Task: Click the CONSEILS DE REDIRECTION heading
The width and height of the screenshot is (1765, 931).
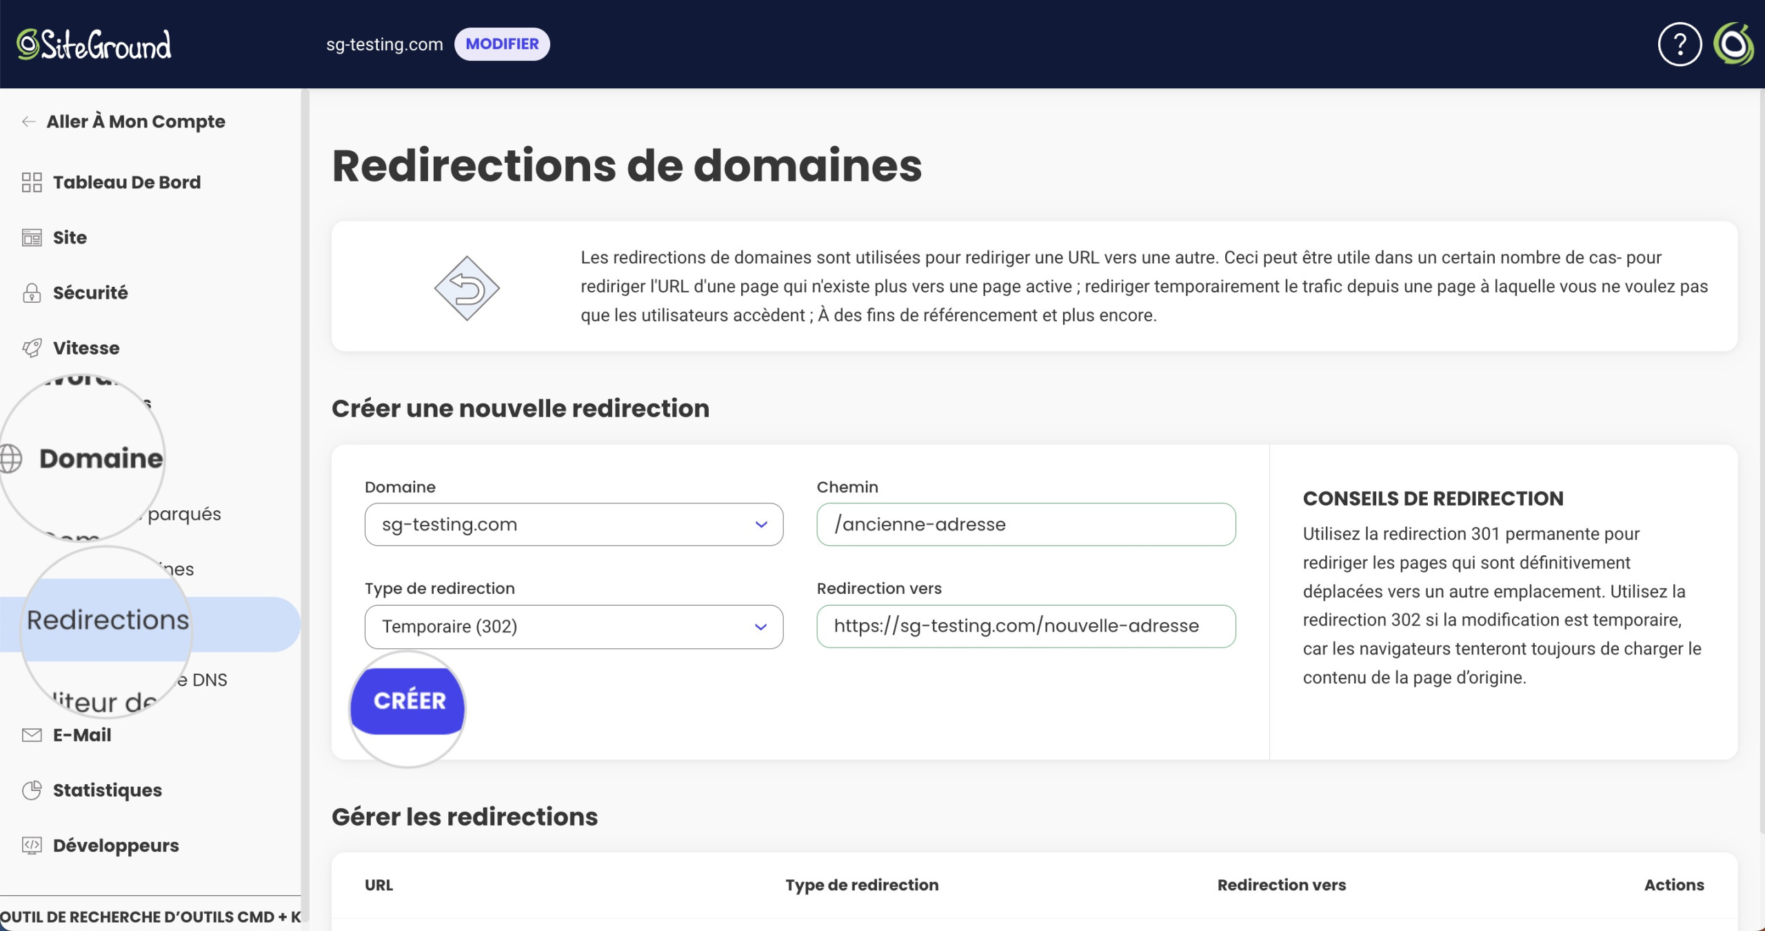Action: pyautogui.click(x=1433, y=499)
